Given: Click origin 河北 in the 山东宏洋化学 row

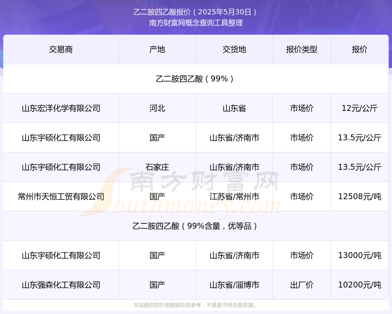Looking at the screenshot, I should (x=157, y=108).
